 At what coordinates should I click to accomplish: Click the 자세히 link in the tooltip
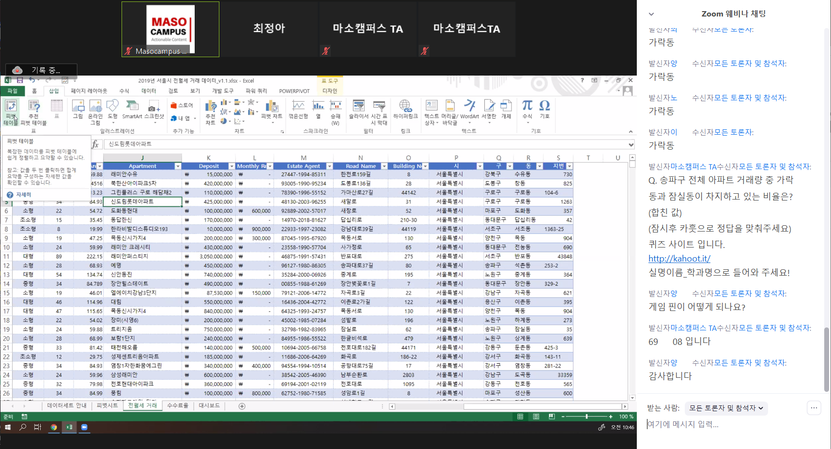click(x=23, y=195)
